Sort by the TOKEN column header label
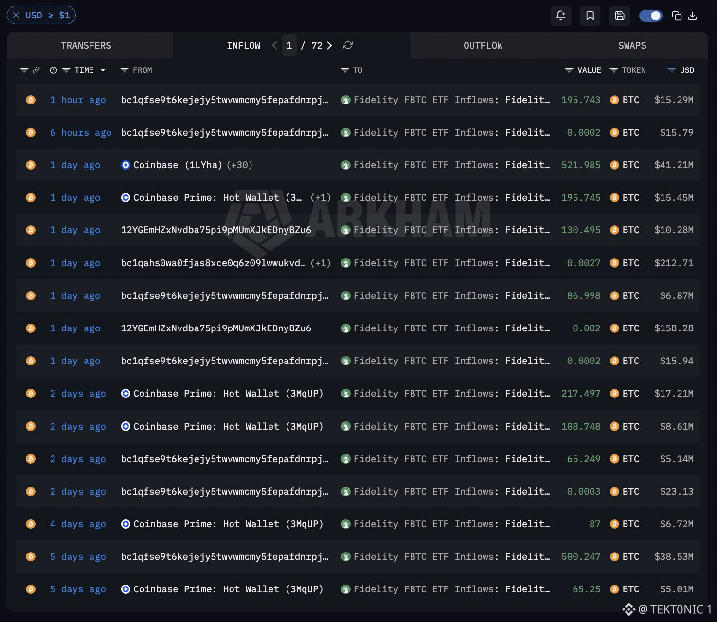The image size is (717, 622). 634,70
